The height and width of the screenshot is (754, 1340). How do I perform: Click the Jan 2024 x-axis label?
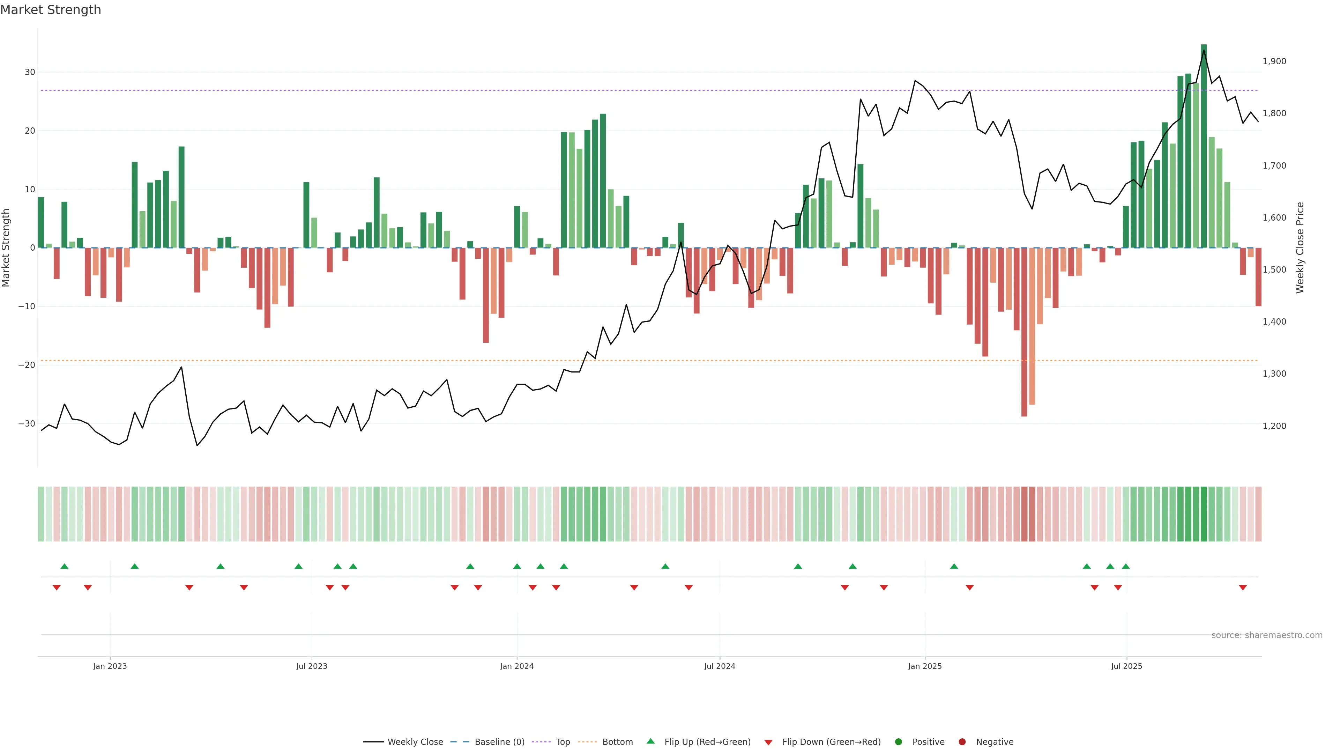pos(516,666)
